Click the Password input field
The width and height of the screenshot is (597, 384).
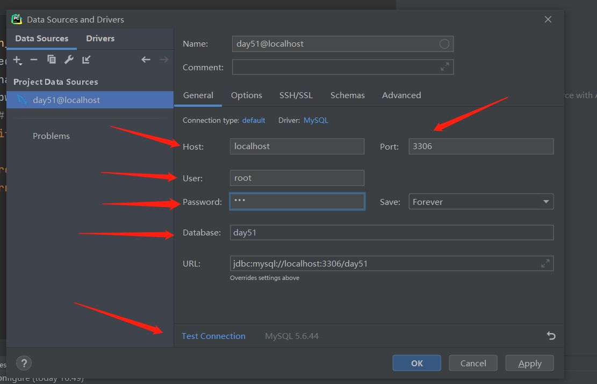tap(297, 201)
